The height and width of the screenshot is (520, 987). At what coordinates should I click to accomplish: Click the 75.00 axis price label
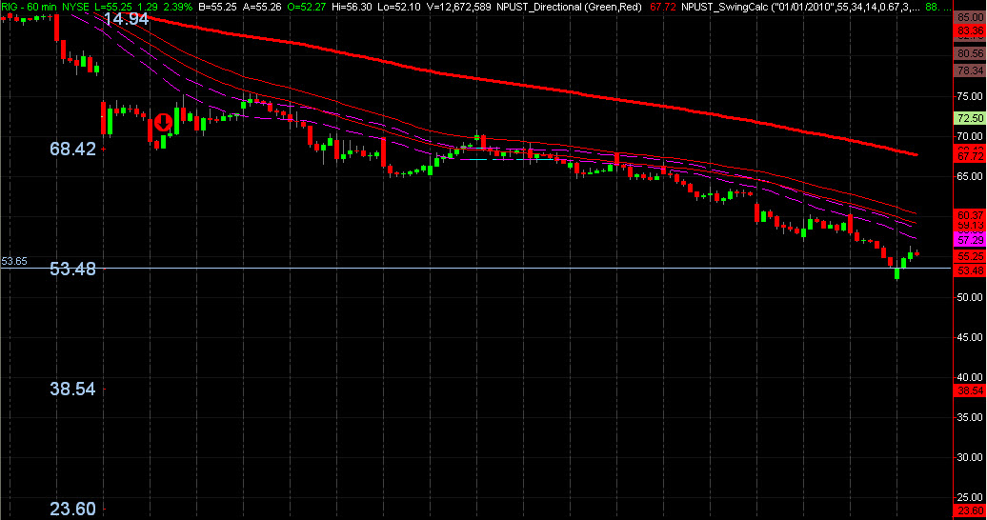click(x=970, y=96)
